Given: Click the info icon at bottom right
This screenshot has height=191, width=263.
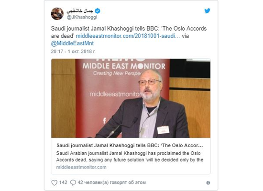Looking at the screenshot, I should pos(208,183).
